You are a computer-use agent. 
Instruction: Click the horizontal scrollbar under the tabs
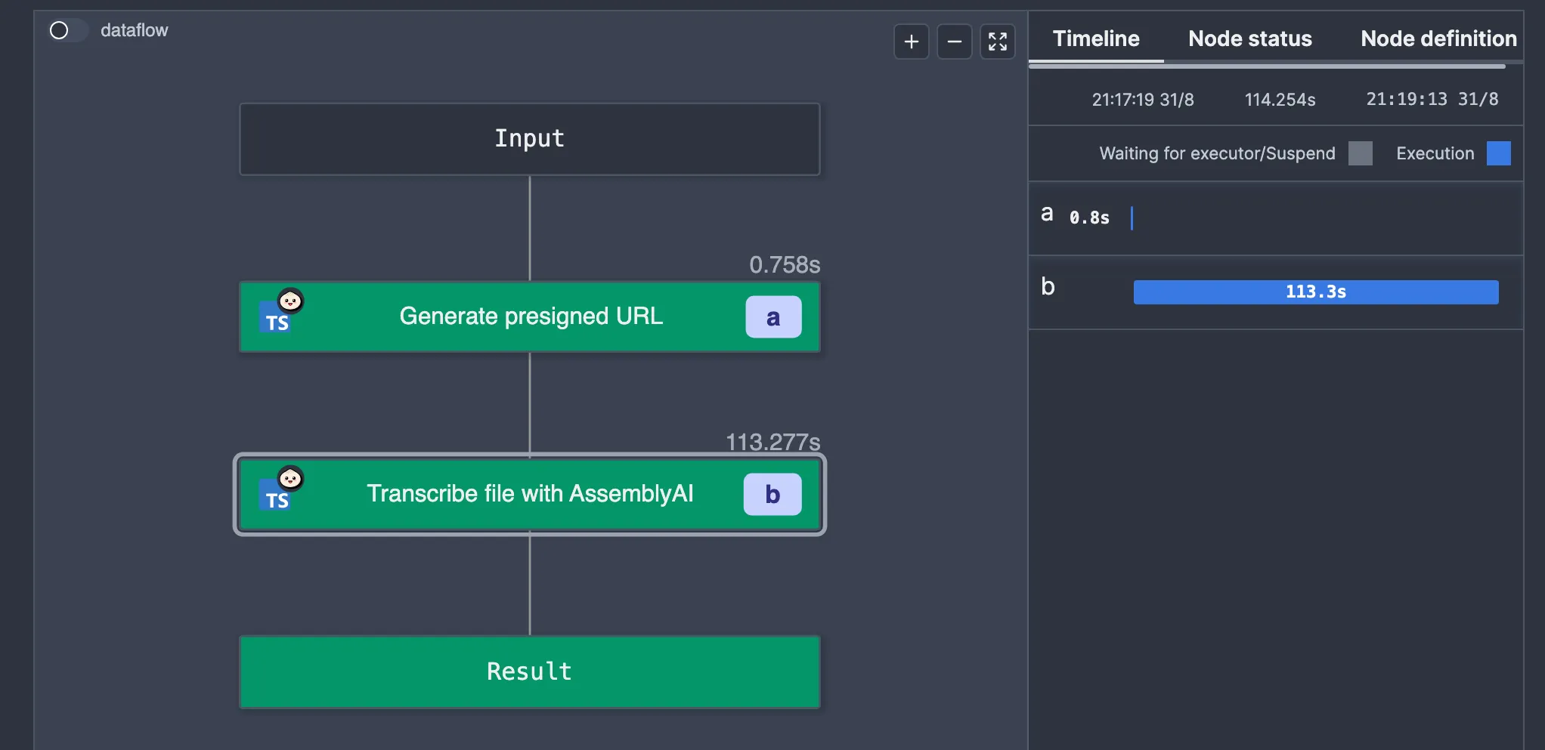coord(1267,66)
